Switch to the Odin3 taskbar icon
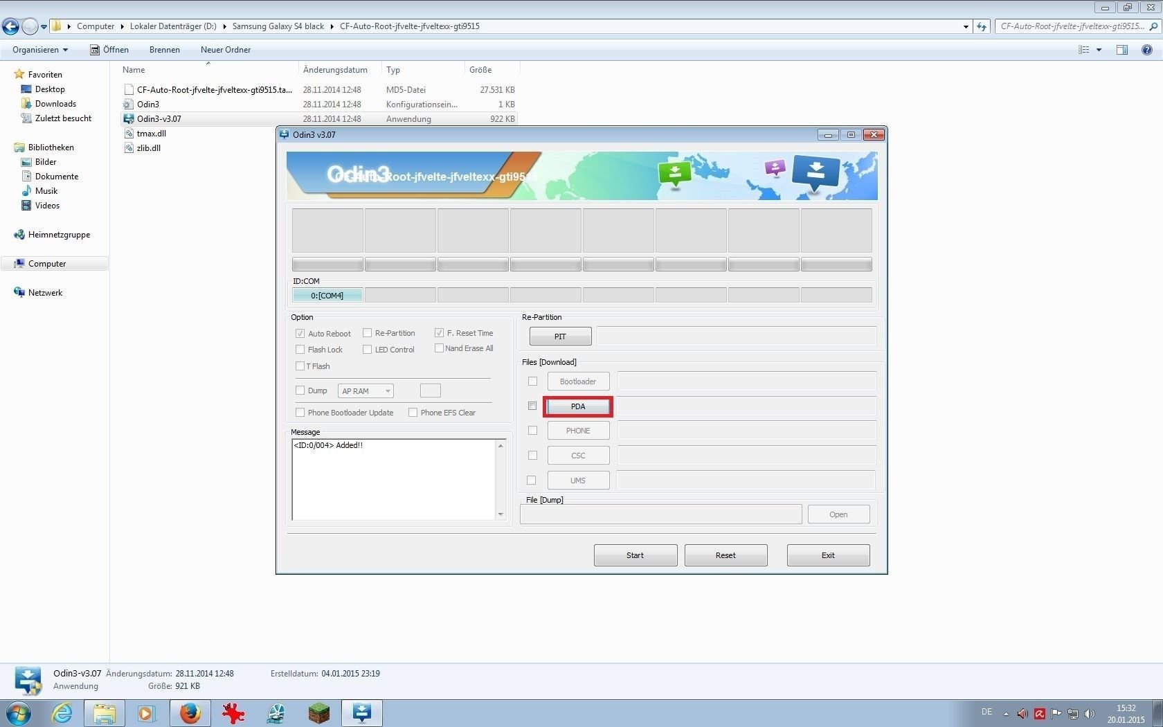1163x727 pixels. pyautogui.click(x=362, y=713)
